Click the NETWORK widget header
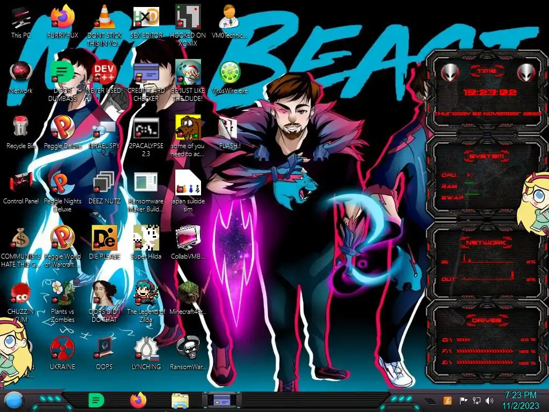549x412 pixels. point(486,242)
